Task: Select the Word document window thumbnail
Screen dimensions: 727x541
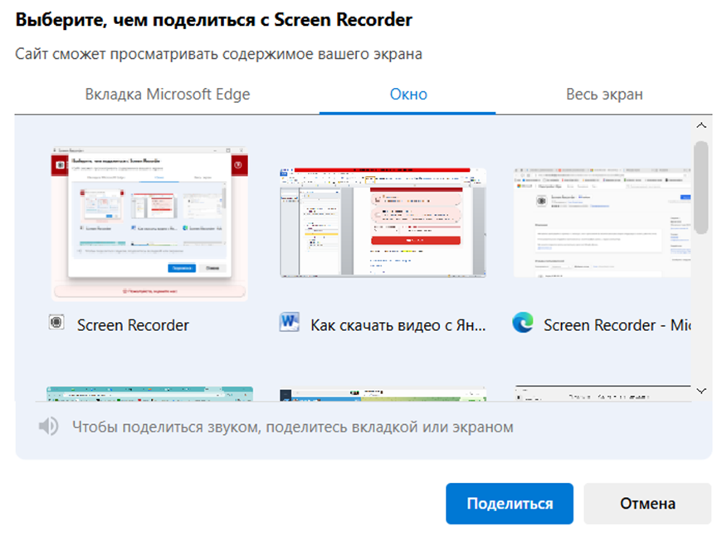Action: tap(383, 223)
